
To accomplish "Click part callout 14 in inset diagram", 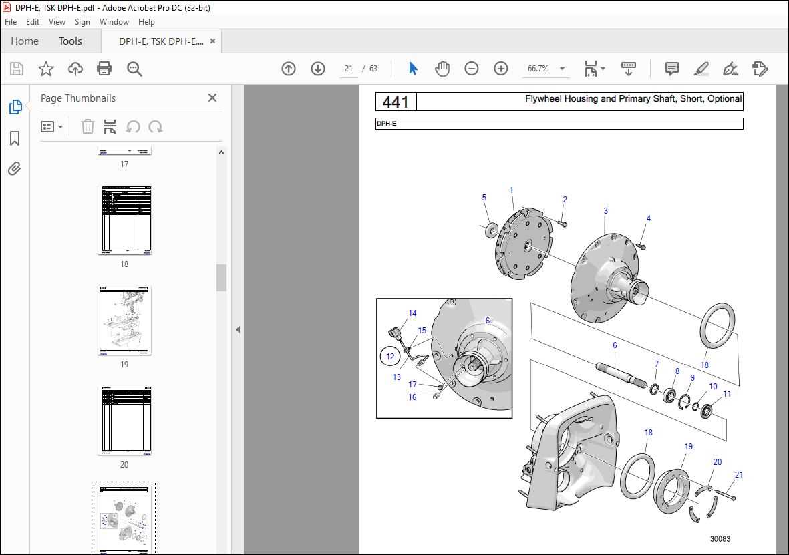I will point(412,313).
